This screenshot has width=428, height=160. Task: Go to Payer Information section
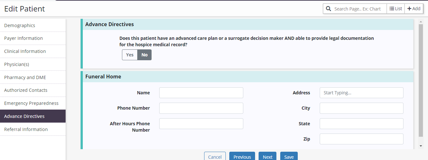click(24, 38)
